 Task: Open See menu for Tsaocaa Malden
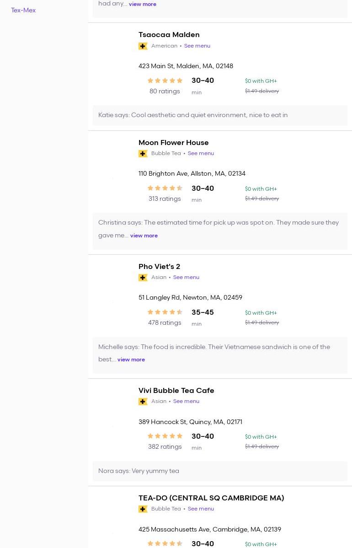click(197, 46)
